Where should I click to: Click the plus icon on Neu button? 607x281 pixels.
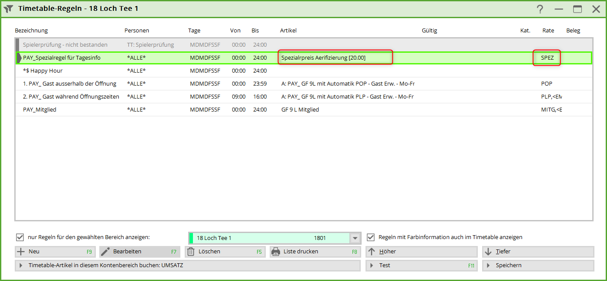tap(20, 252)
